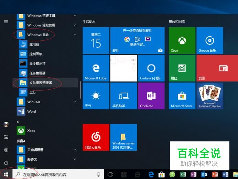
Task: Open the Power options button
Action: click(x=6, y=163)
